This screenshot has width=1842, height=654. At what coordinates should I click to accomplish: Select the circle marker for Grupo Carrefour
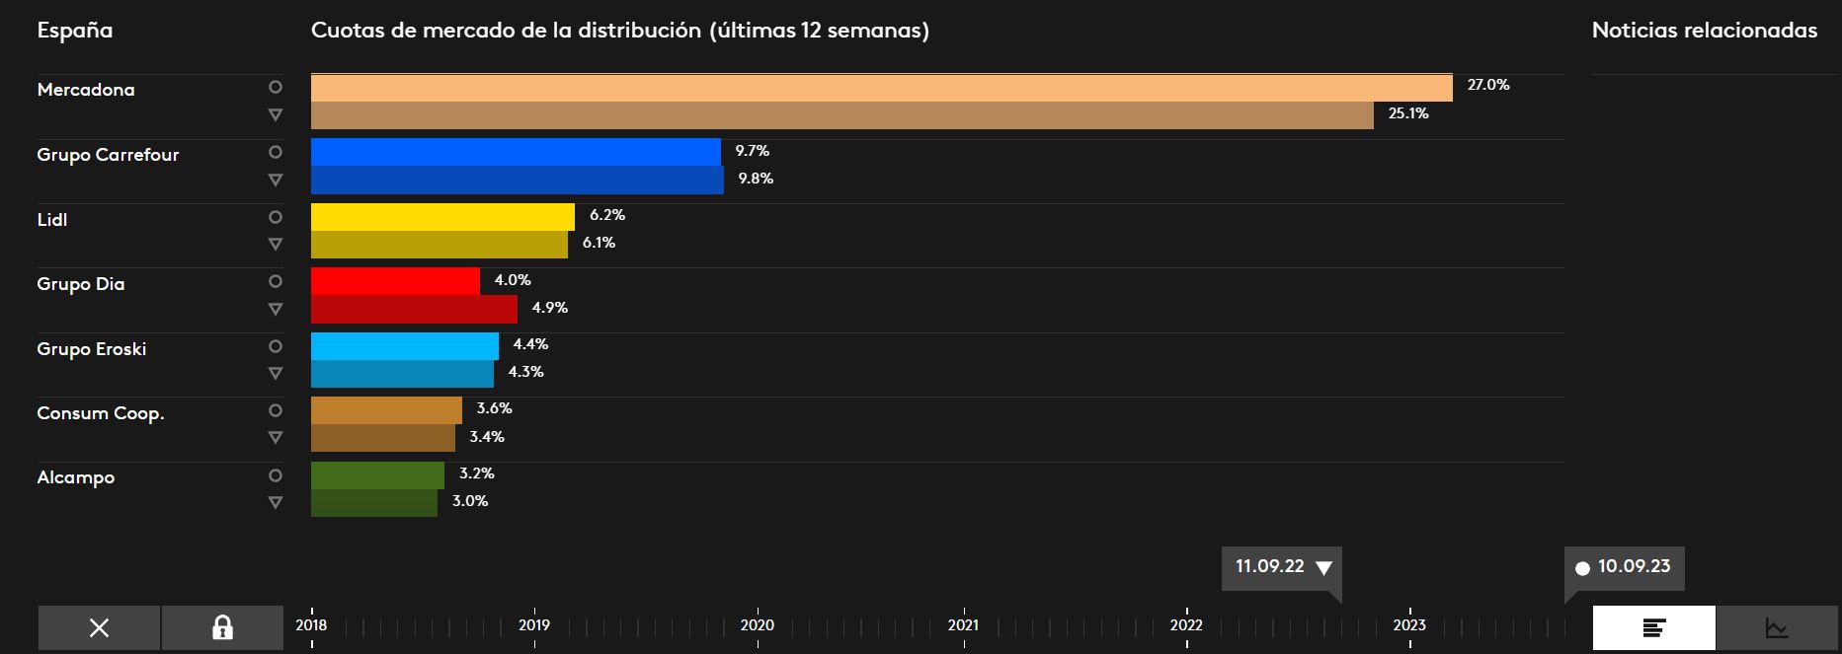pos(276,152)
